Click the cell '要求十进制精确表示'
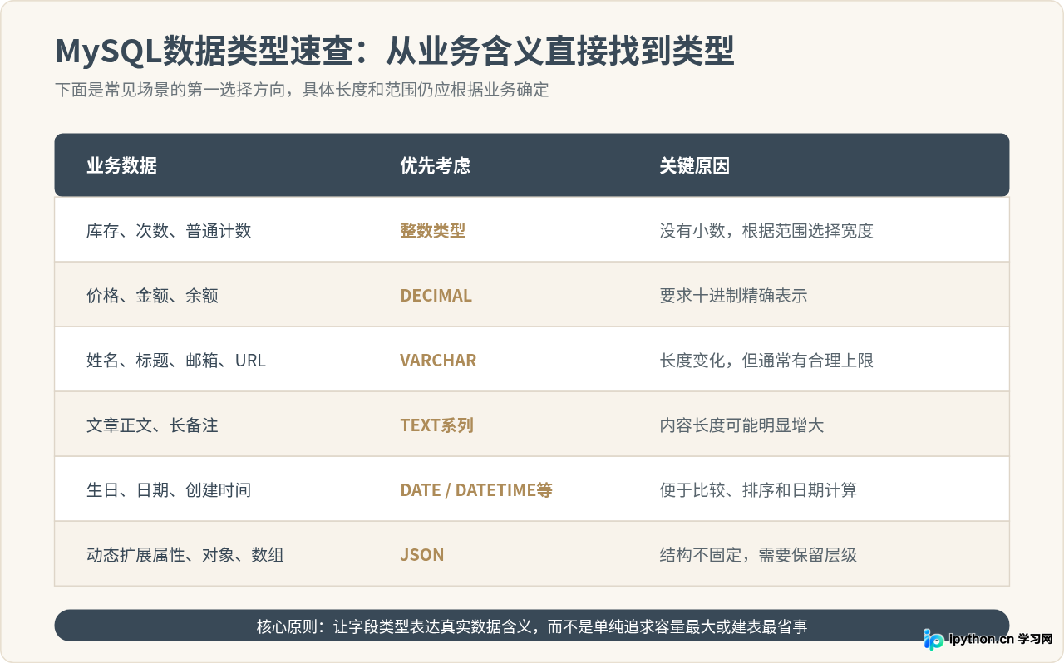Screen dimensions: 1064x663 pyautogui.click(x=733, y=295)
